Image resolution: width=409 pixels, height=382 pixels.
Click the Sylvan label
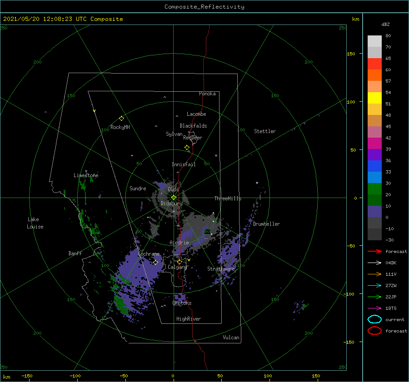(174, 134)
